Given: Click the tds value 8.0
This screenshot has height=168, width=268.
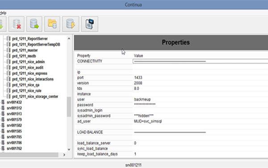Looking at the screenshot, I should 137,89.
